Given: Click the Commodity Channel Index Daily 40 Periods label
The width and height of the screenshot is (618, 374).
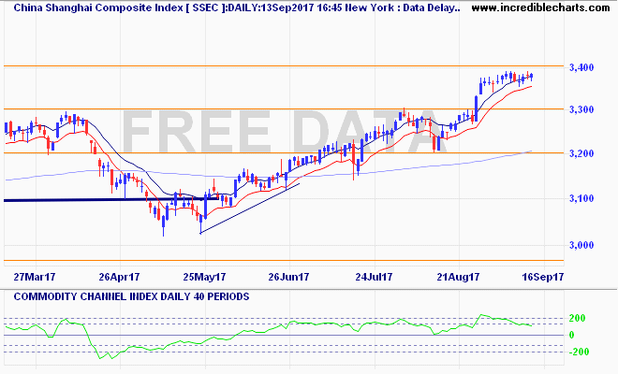Looking at the screenshot, I should pyautogui.click(x=132, y=296).
